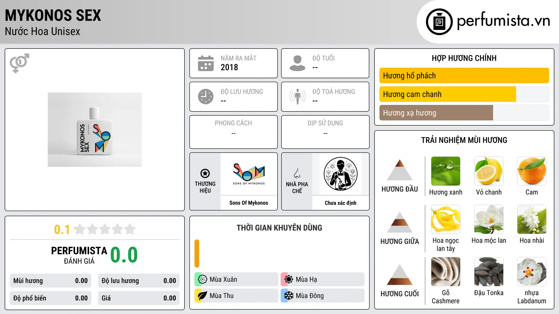This screenshot has height=314, width=559.
Task: Click the Mùa Đông snowflake icon
Action: (289, 296)
